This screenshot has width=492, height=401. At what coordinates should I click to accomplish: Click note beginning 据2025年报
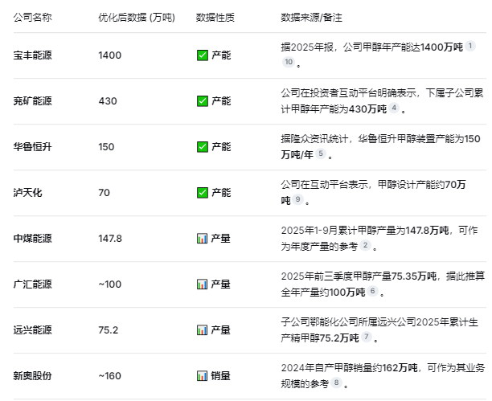point(378,55)
